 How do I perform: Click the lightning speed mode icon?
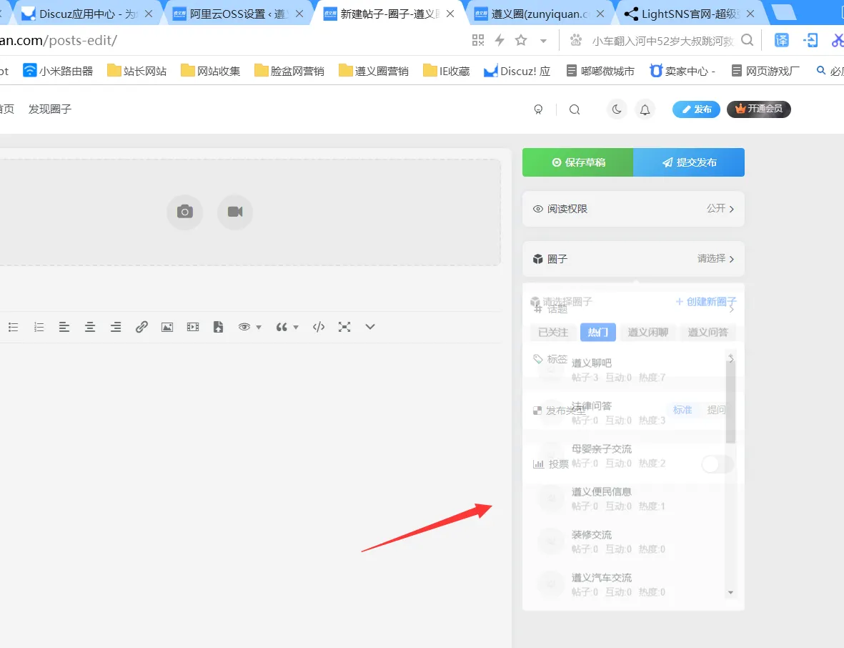coord(500,40)
